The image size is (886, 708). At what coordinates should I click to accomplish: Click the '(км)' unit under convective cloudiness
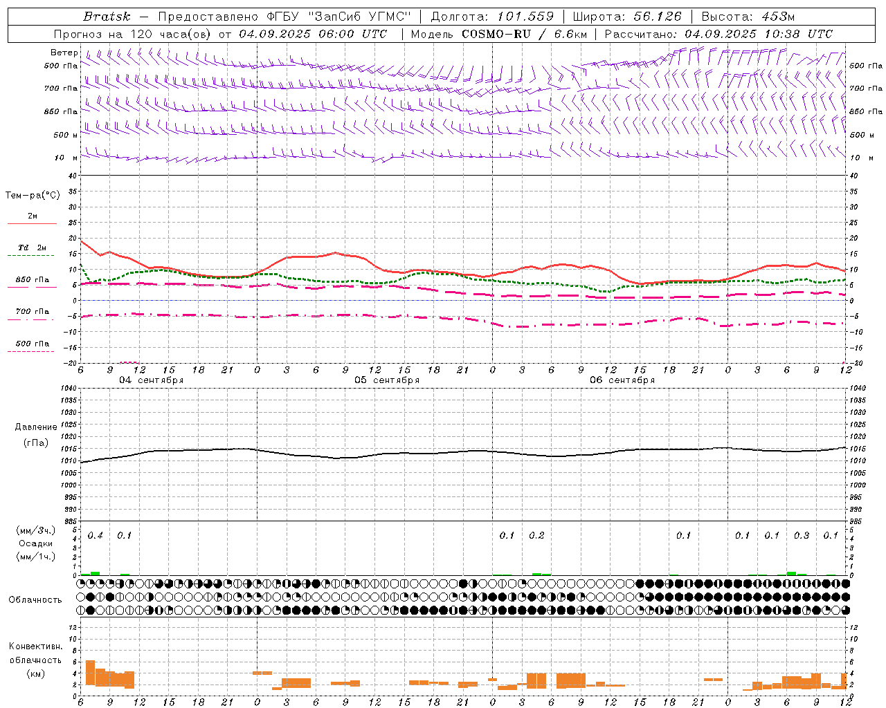pyautogui.click(x=35, y=673)
